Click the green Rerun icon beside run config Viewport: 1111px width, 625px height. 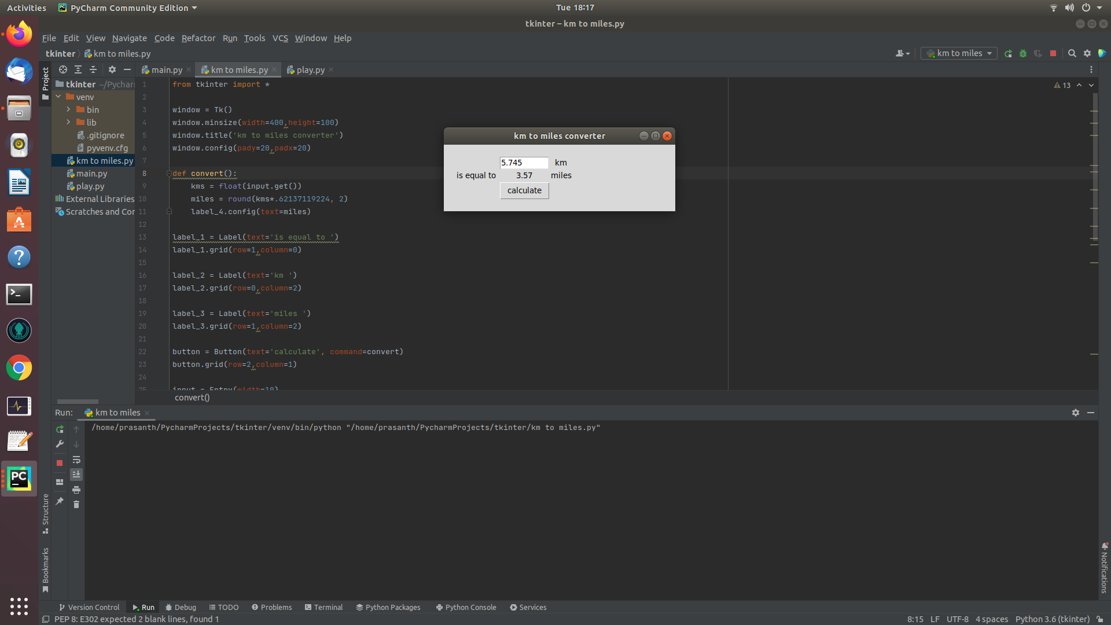coord(1009,53)
